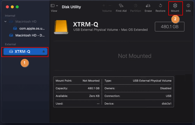Click the Mount toolbar icon
The width and height of the screenshot is (195, 125).
[x=175, y=6]
